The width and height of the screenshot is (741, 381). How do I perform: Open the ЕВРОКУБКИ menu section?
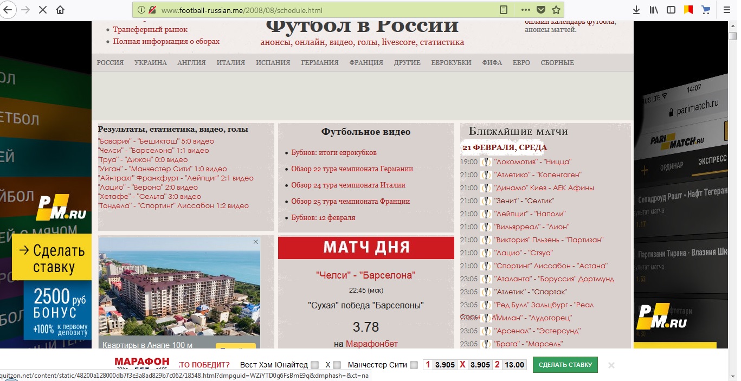tap(451, 63)
